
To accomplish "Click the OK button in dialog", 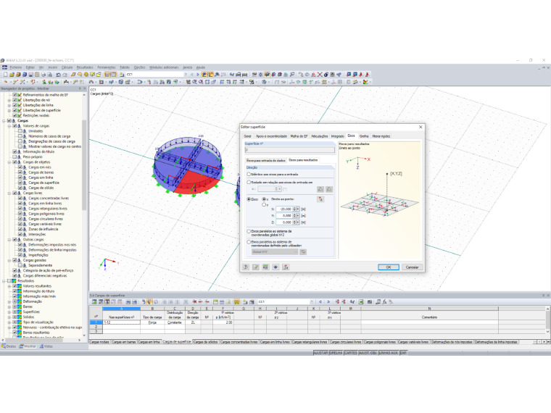I will coord(389,267).
